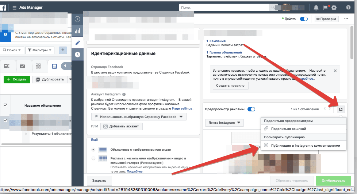Open the flag pages notifications icon
357x194 pixels.
tap(326, 8)
